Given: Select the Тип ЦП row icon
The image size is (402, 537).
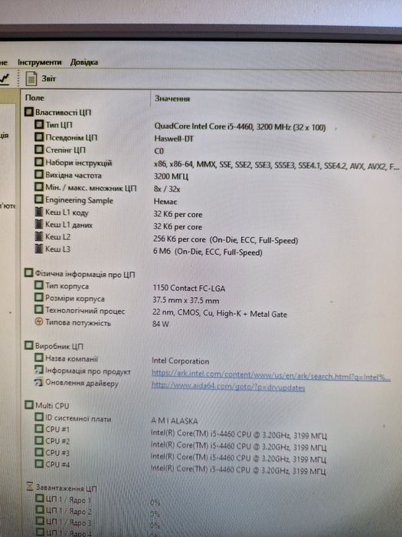Looking at the screenshot, I should 39,124.
